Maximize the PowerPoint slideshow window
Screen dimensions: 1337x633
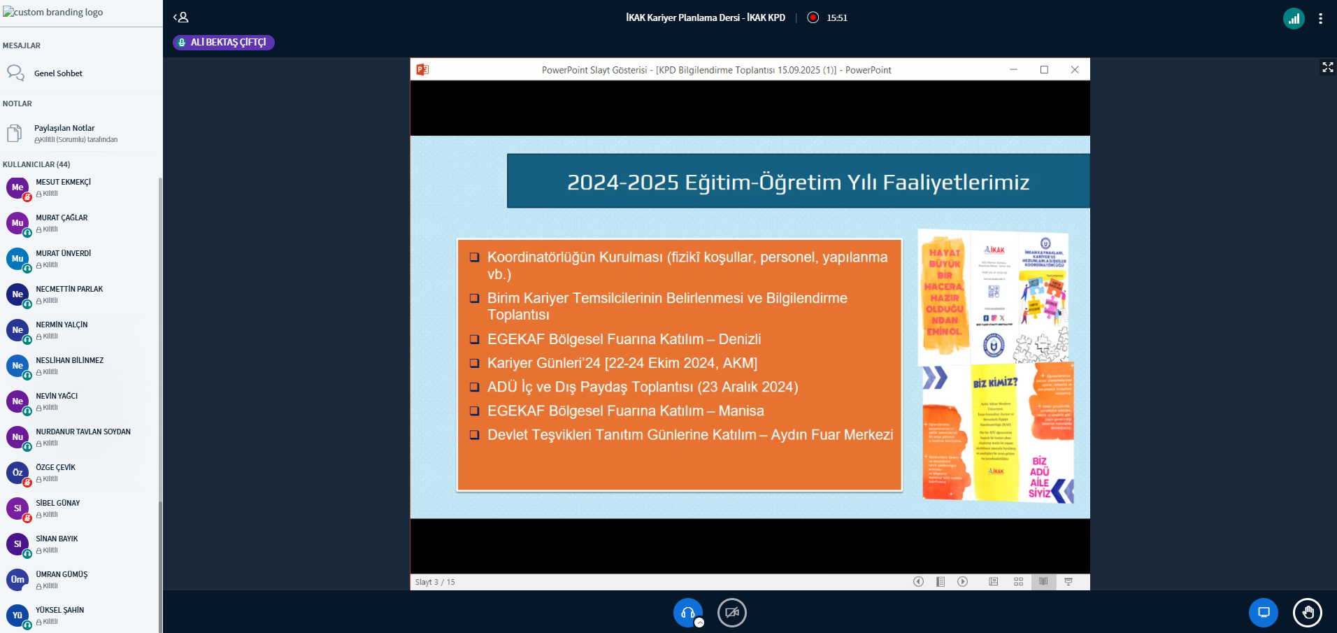[x=1044, y=69]
